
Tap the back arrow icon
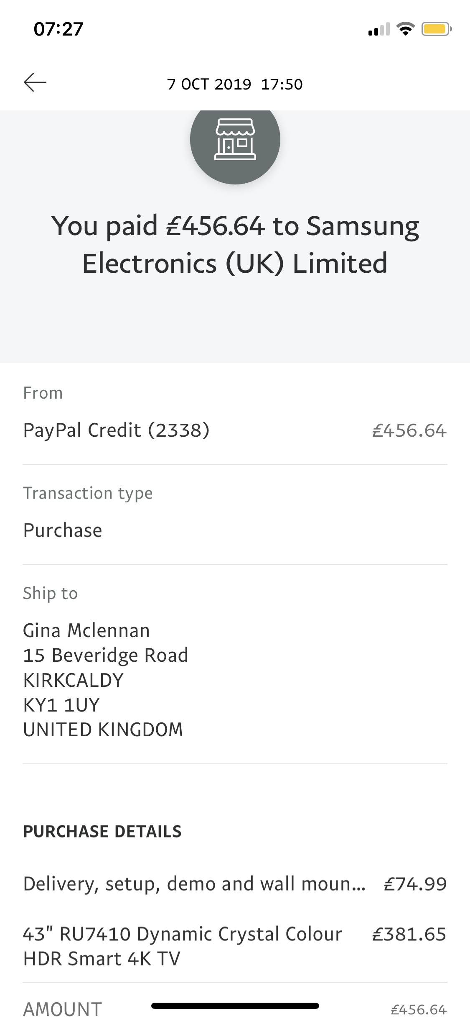click(x=35, y=82)
